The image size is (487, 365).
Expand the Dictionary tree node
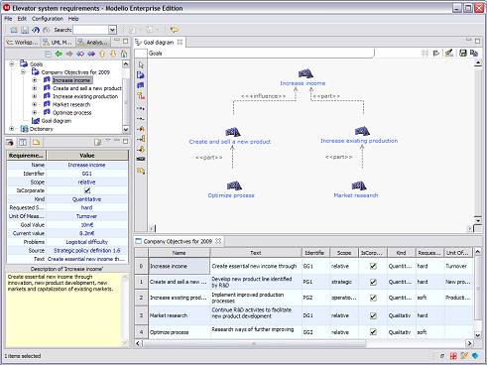pos(12,129)
